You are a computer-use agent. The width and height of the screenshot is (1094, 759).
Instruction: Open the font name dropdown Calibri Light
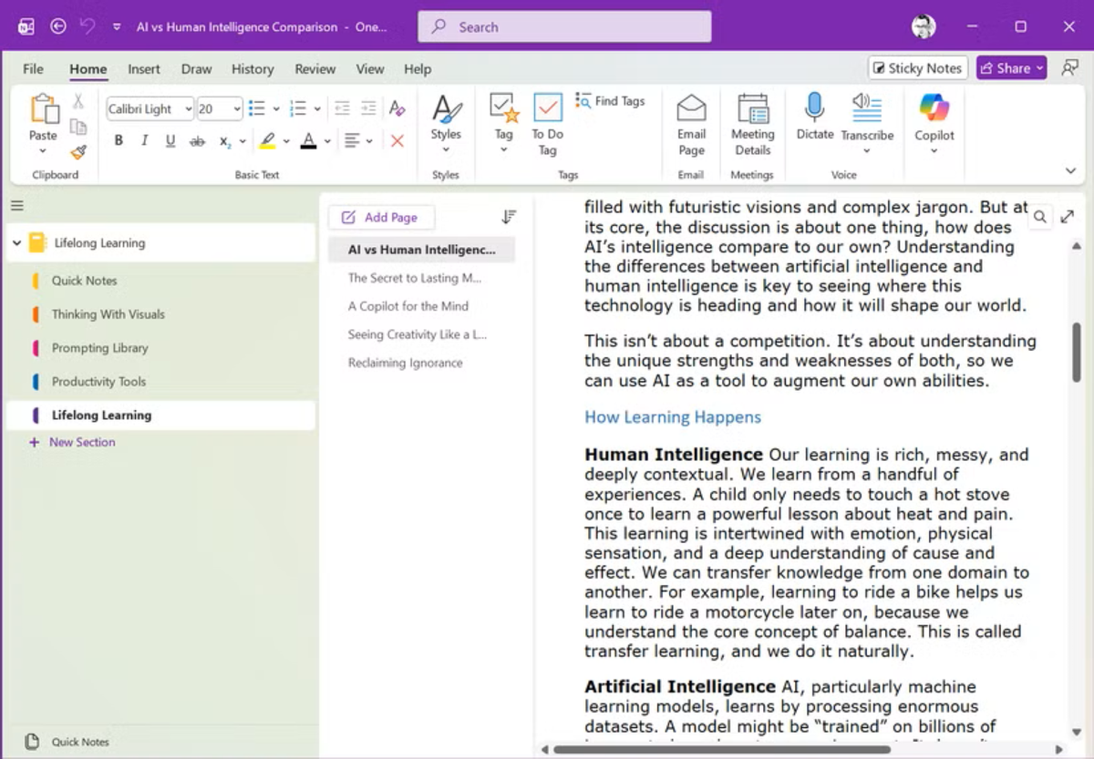pos(150,109)
